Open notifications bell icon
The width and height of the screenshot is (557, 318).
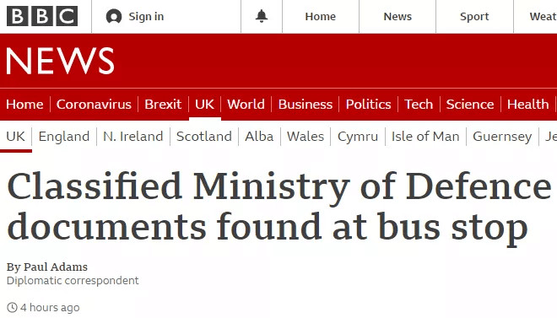coord(262,16)
